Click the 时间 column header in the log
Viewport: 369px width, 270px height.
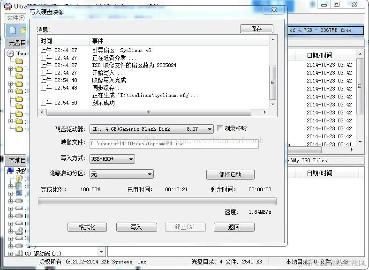pyautogui.click(x=64, y=41)
